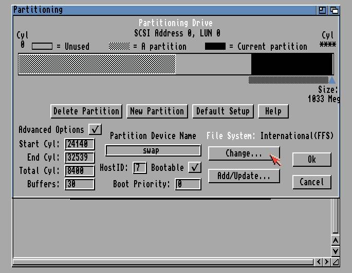Toggle the Advanced Options checkbox
This screenshot has width=352, height=273.
pos(95,130)
